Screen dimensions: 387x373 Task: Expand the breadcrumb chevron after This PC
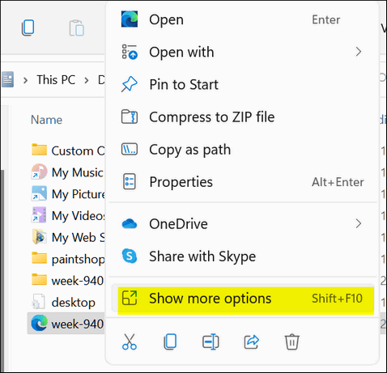(x=87, y=80)
